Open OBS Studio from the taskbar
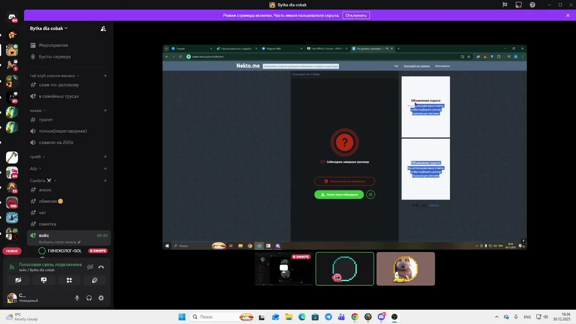The height and width of the screenshot is (324, 576). click(395, 317)
